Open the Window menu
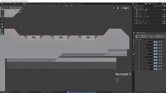This screenshot has width=166, height=93. point(15,4)
